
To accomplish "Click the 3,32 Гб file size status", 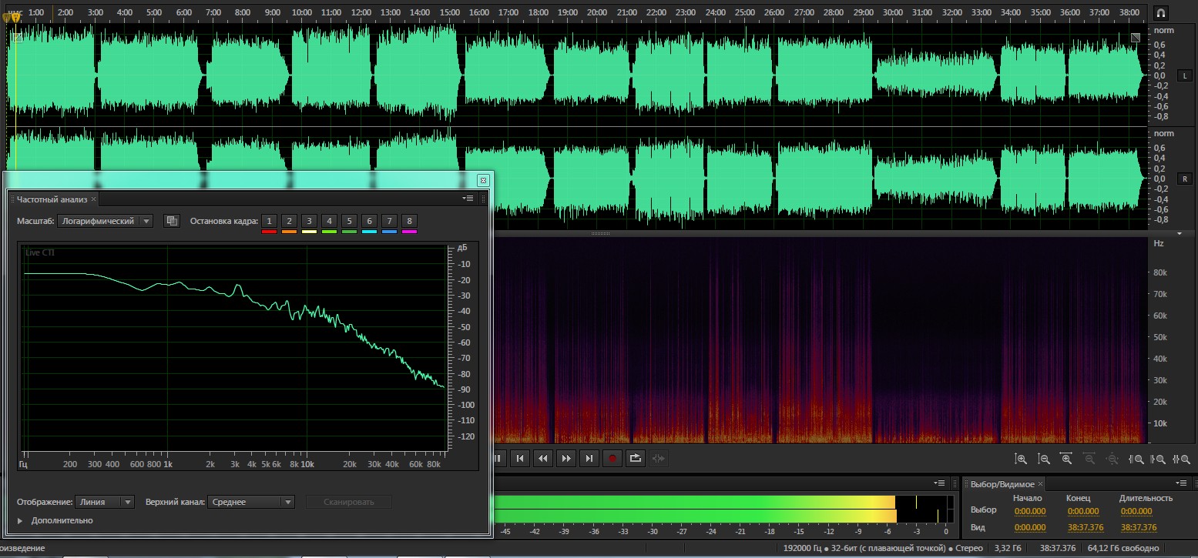I will (x=1008, y=548).
